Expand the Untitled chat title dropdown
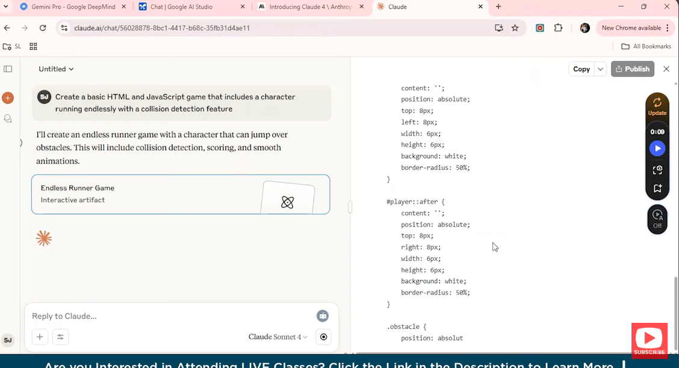This screenshot has height=368, width=679. click(x=56, y=69)
